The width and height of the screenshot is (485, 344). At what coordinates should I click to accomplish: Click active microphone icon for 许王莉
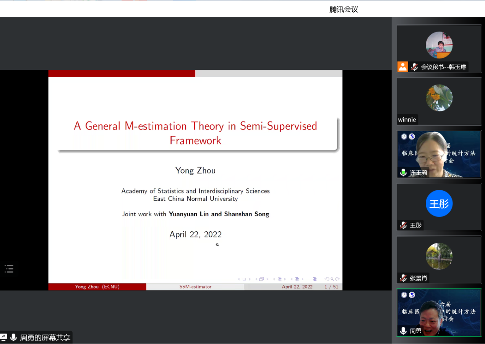(x=403, y=172)
